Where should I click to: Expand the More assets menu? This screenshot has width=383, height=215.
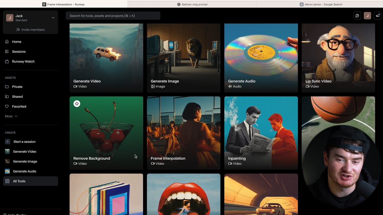11,116
